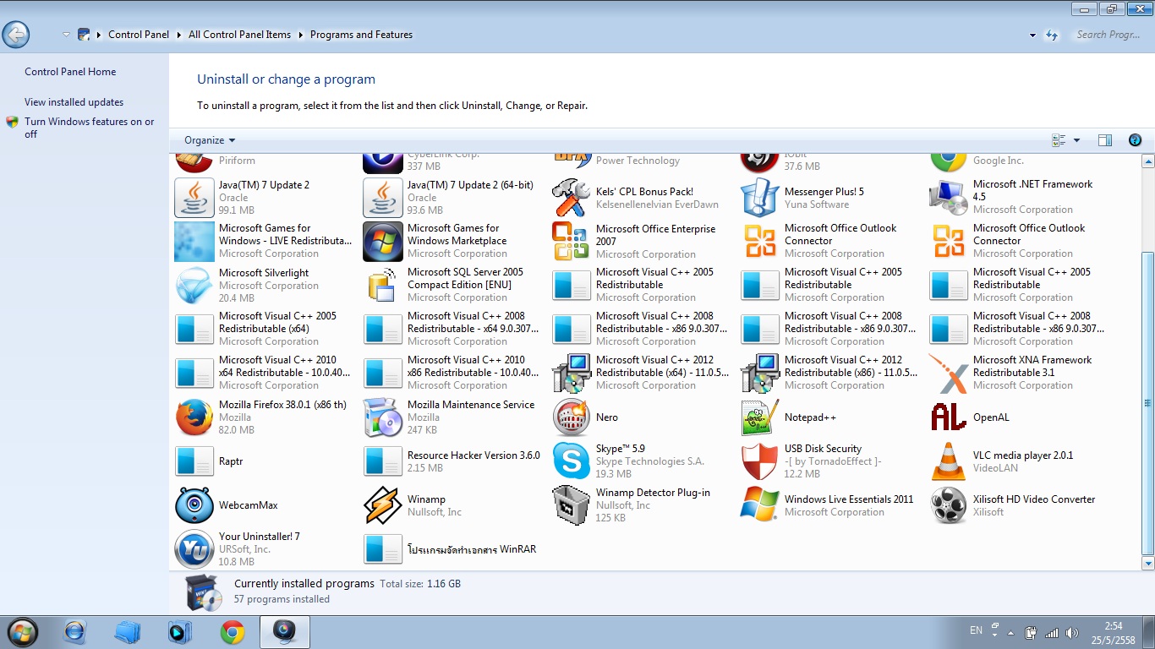Select the Raptr program icon

[194, 461]
